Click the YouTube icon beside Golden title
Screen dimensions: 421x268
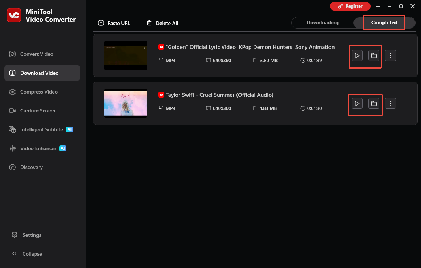161,47
